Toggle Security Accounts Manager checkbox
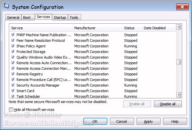Screen dimensions: 192x130 pyautogui.click(x=13, y=85)
